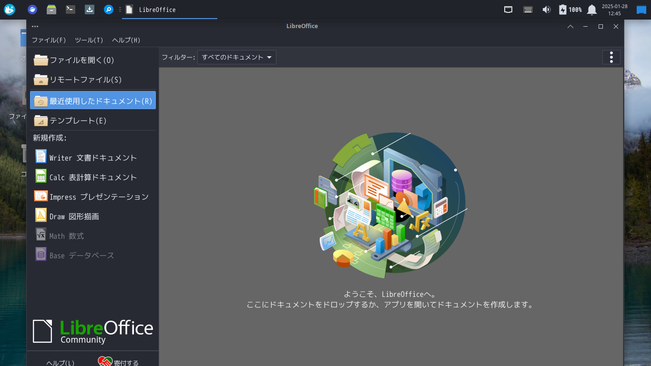Open the file manager panel icon
The width and height of the screenshot is (651, 366).
pos(51,10)
